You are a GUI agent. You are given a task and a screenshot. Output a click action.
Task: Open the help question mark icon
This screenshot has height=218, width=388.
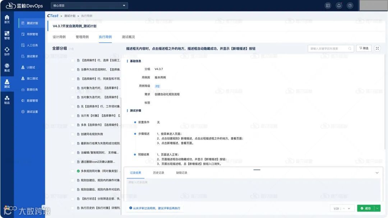click(x=350, y=5)
